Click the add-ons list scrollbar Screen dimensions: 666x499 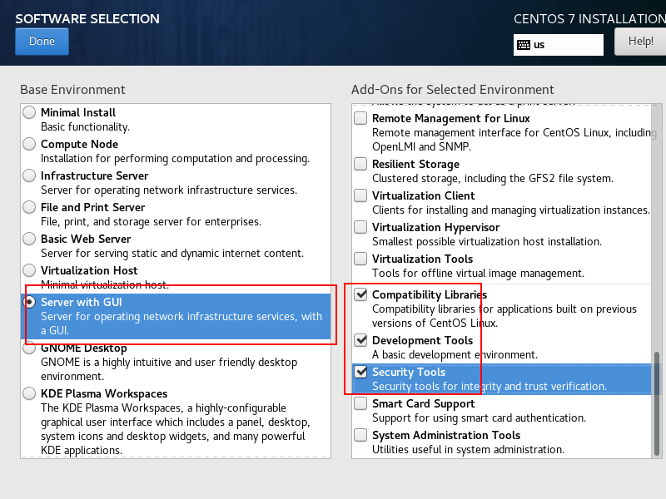(x=656, y=399)
